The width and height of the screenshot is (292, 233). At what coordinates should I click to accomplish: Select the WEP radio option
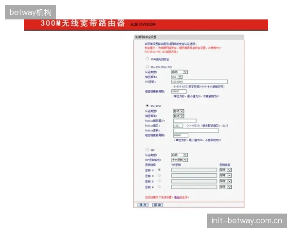(x=147, y=150)
